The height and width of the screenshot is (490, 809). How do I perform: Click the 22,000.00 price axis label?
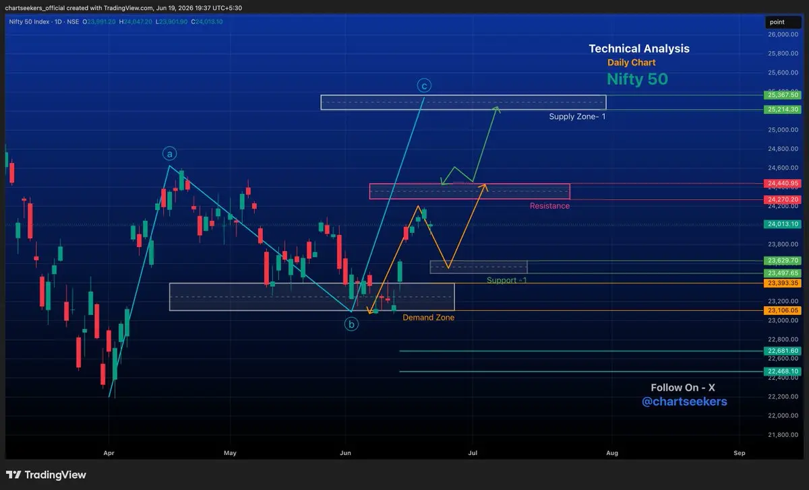click(x=783, y=415)
